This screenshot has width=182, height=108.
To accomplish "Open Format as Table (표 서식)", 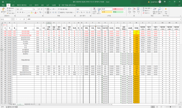I will (x=99, y=11).
